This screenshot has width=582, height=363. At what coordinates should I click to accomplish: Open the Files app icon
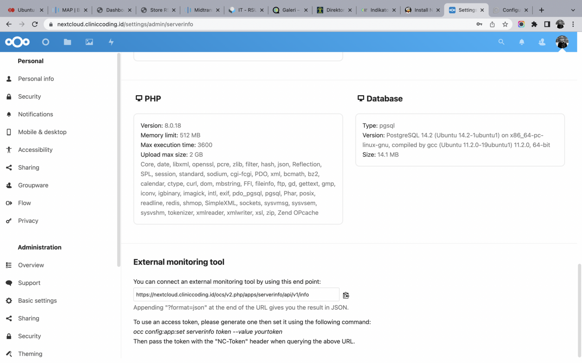pos(67,42)
